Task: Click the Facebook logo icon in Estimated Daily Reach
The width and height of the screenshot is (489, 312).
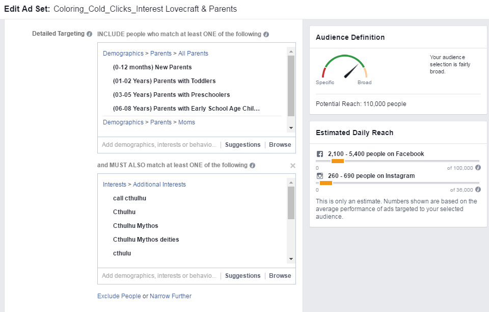Action: 320,154
